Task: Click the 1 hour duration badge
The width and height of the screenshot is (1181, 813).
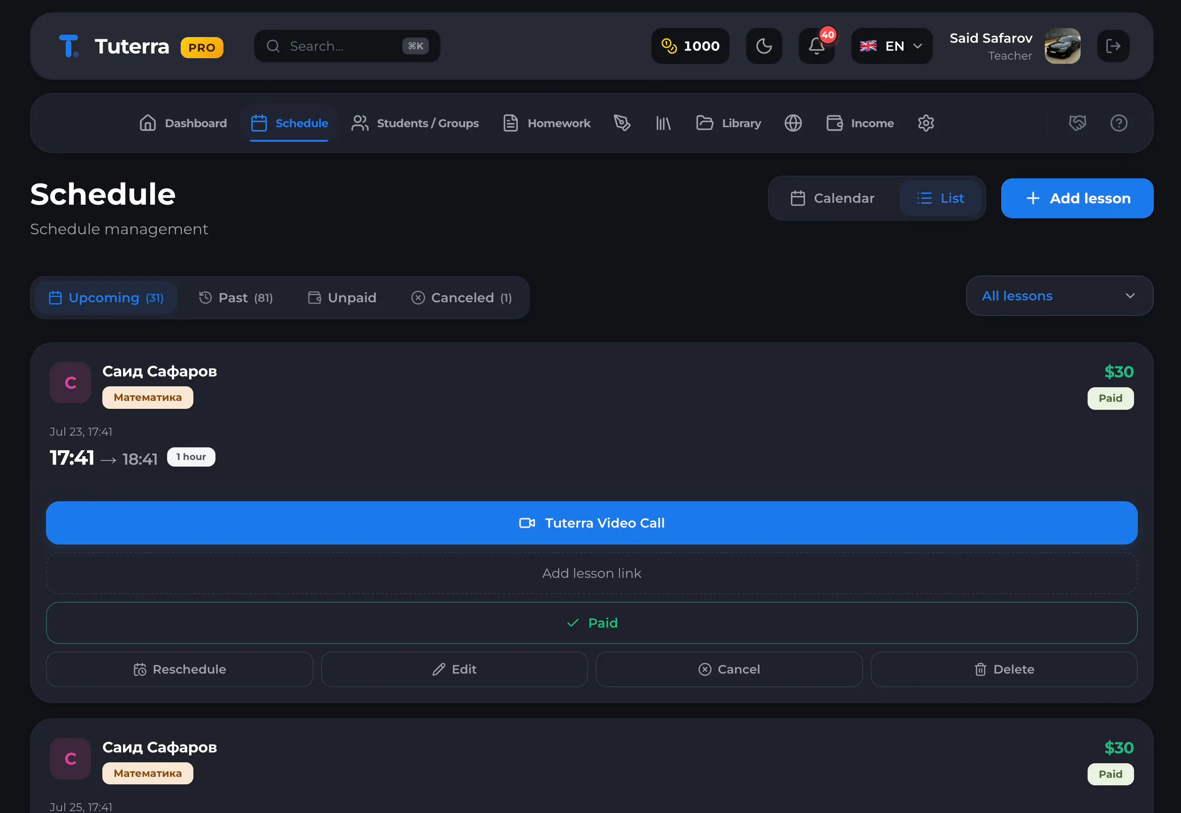Action: pos(191,457)
